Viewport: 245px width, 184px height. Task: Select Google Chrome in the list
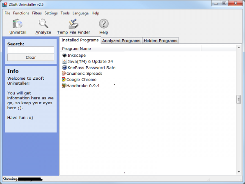[x=81, y=79]
